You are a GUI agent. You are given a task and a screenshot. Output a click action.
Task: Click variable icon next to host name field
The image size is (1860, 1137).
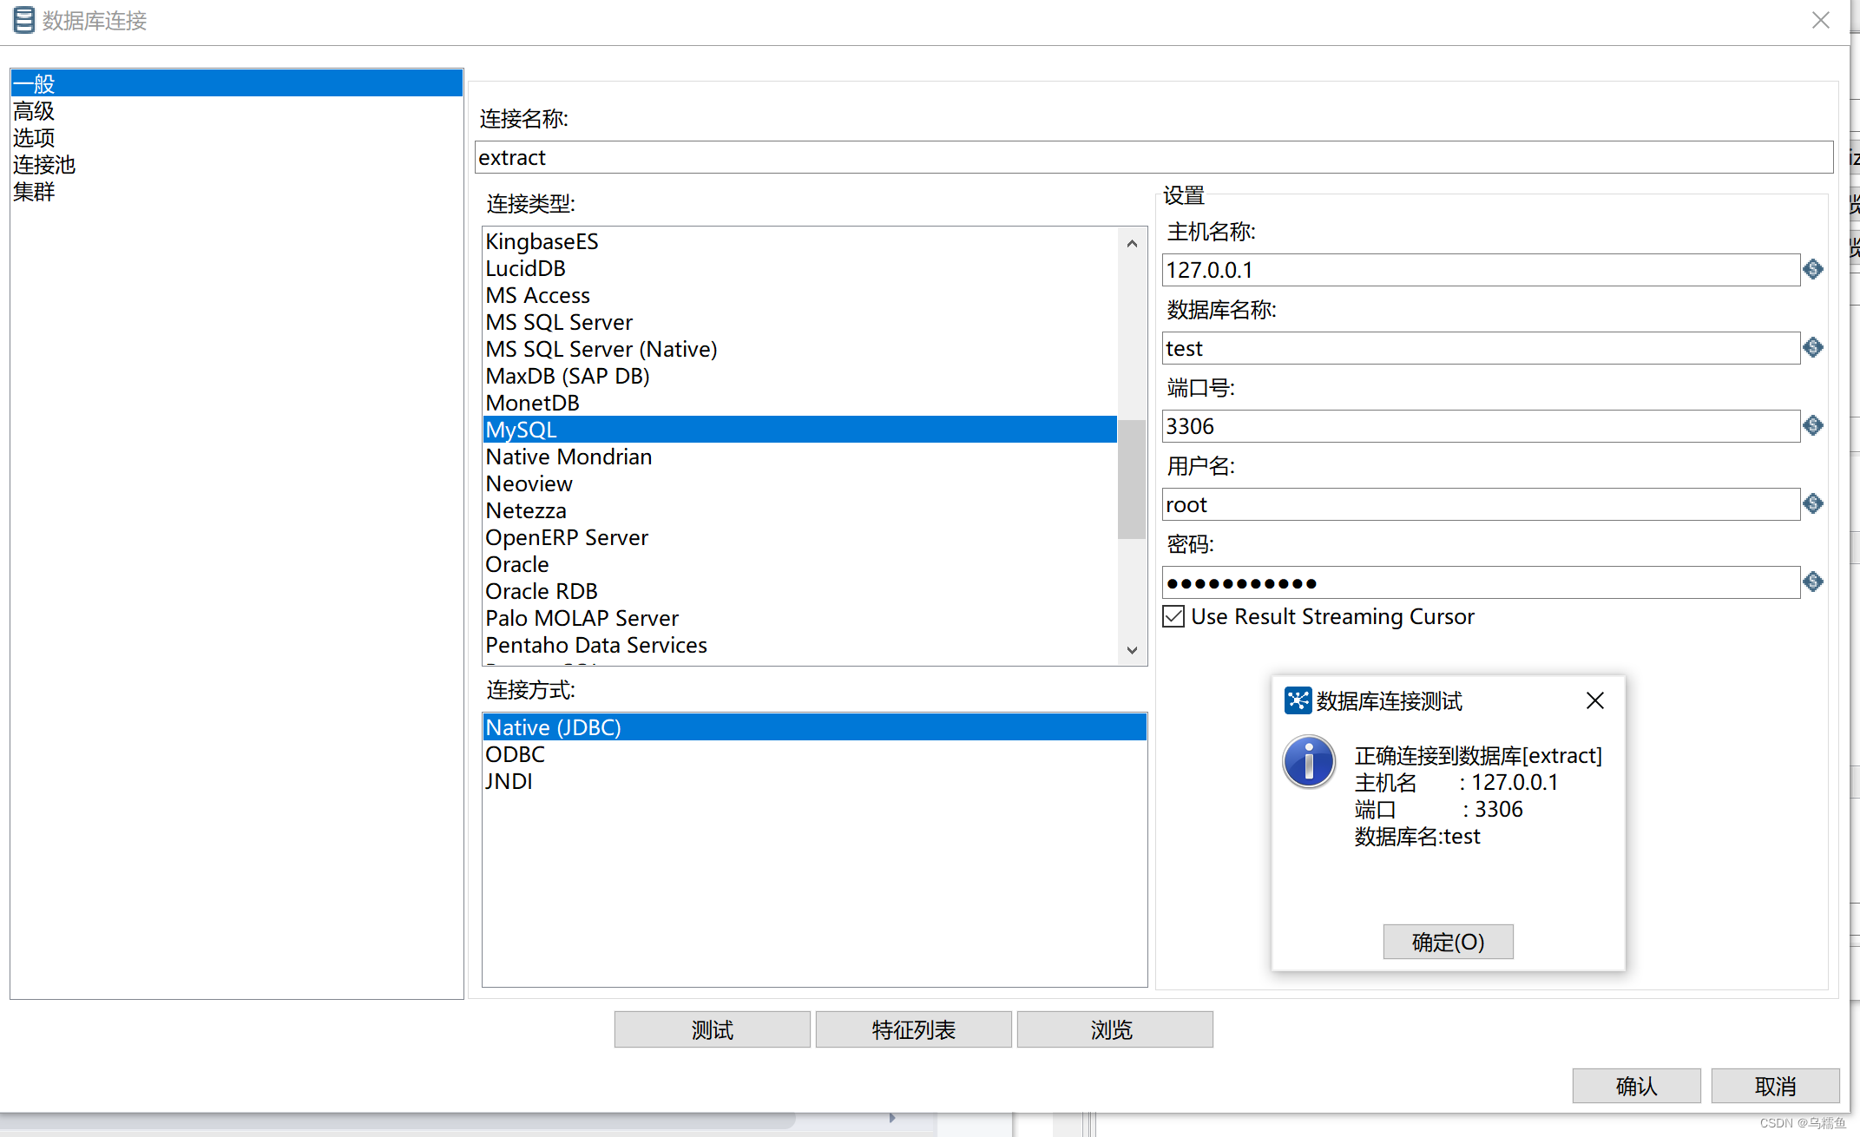click(1812, 270)
